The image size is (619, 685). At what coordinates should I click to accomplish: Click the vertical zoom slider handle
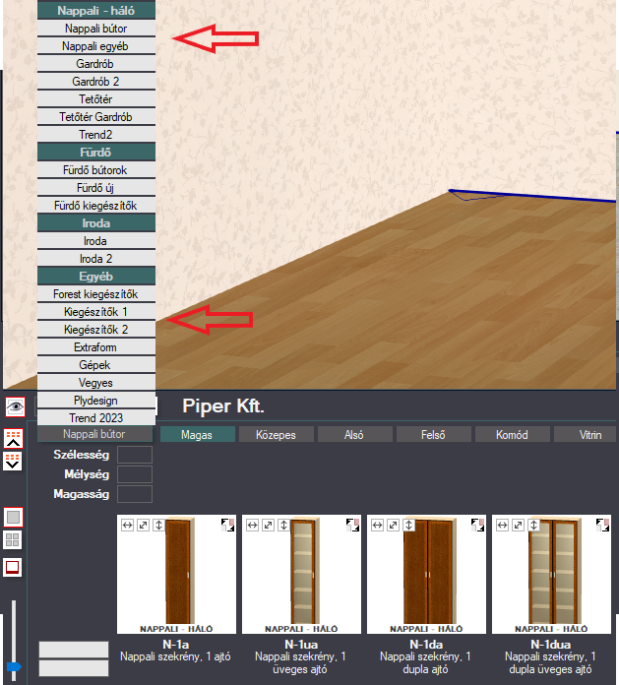pyautogui.click(x=14, y=667)
